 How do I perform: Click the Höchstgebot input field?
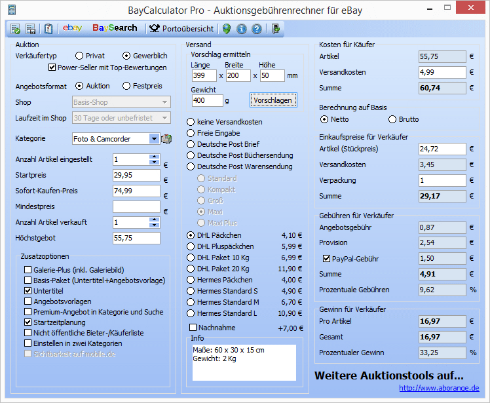(x=136, y=238)
